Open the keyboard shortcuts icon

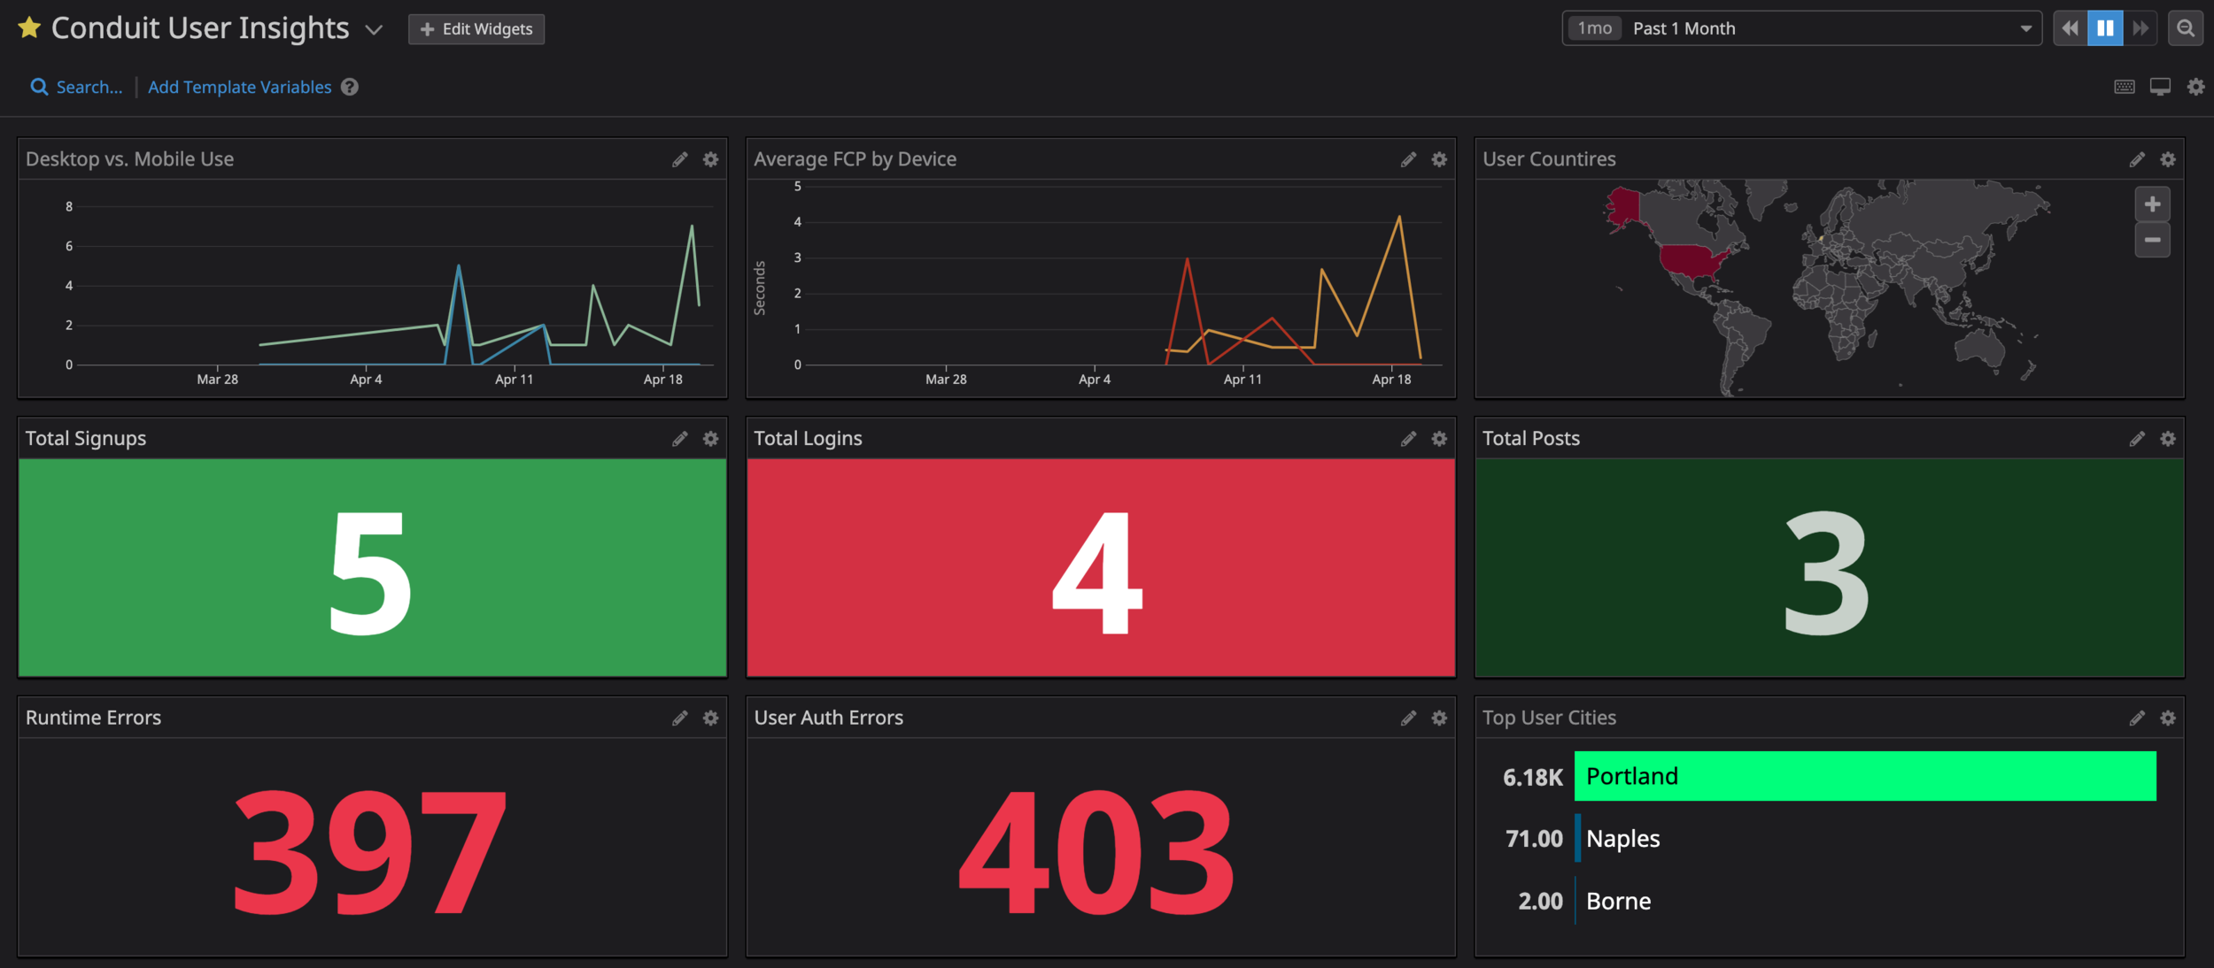[x=2125, y=87]
